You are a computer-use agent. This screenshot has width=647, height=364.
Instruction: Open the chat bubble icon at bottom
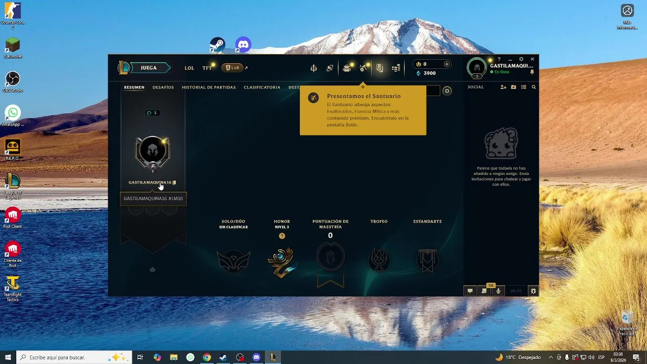point(470,291)
